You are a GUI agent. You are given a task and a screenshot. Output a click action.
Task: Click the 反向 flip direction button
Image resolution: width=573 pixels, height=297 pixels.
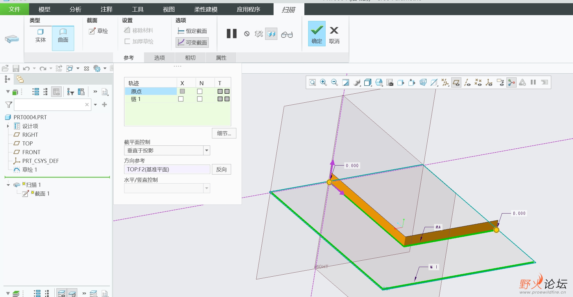tap(221, 170)
